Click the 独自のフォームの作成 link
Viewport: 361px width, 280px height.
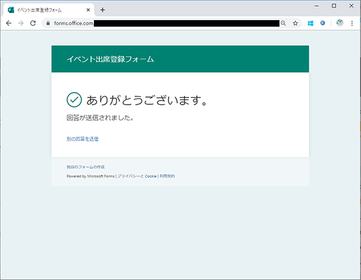click(85, 168)
